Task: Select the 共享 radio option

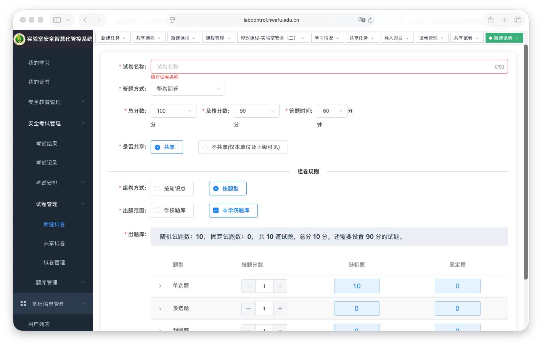Action: [x=167, y=147]
